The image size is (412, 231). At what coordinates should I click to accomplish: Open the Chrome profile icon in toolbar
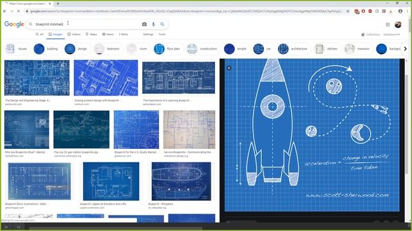(400, 12)
